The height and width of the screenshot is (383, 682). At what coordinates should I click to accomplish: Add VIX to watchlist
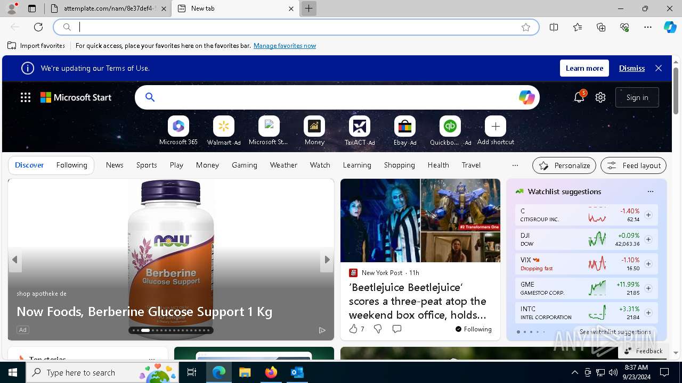648,264
